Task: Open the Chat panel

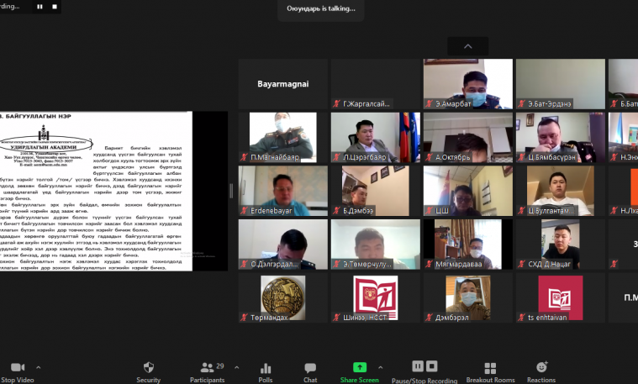Action: click(310, 368)
